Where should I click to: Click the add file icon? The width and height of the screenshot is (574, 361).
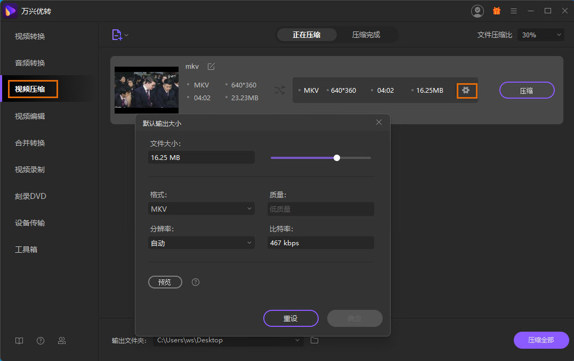tap(117, 35)
